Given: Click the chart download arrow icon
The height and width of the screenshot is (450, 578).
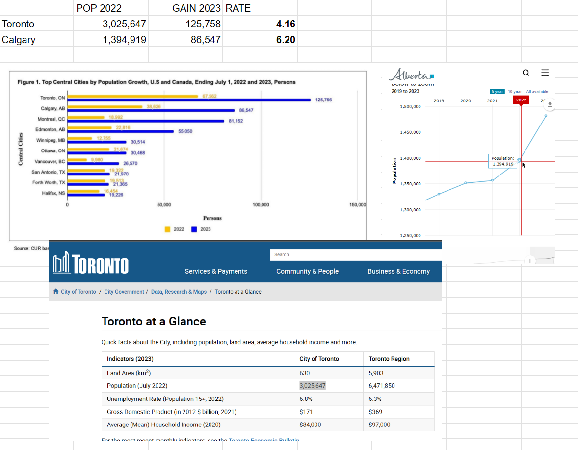Looking at the screenshot, I should point(550,104).
